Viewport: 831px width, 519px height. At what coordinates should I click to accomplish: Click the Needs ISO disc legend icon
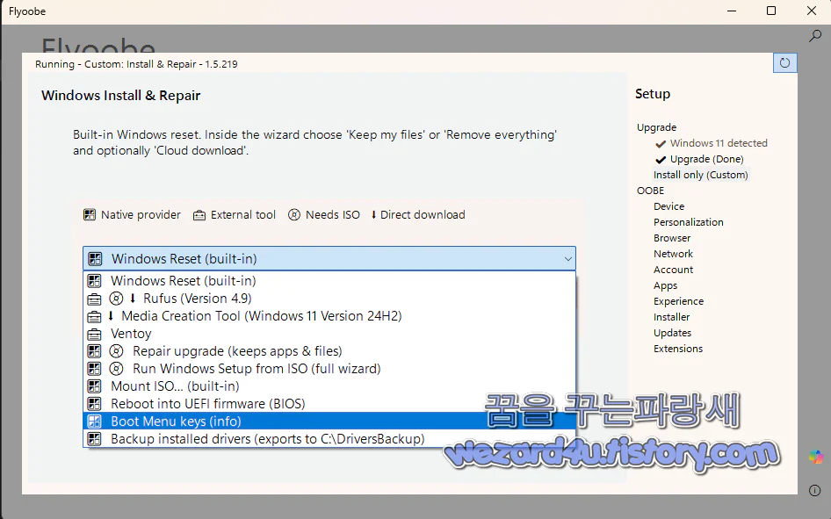pyautogui.click(x=294, y=215)
